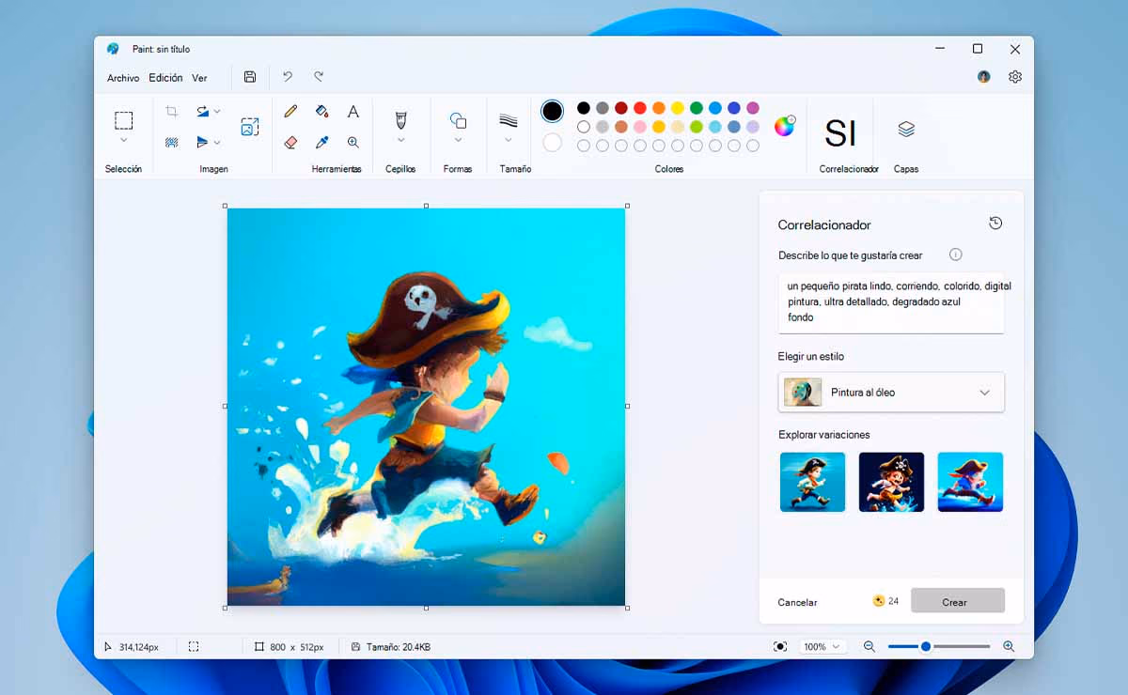Click the Tamaño line thickness icon
This screenshot has height=695, width=1128.
(509, 120)
